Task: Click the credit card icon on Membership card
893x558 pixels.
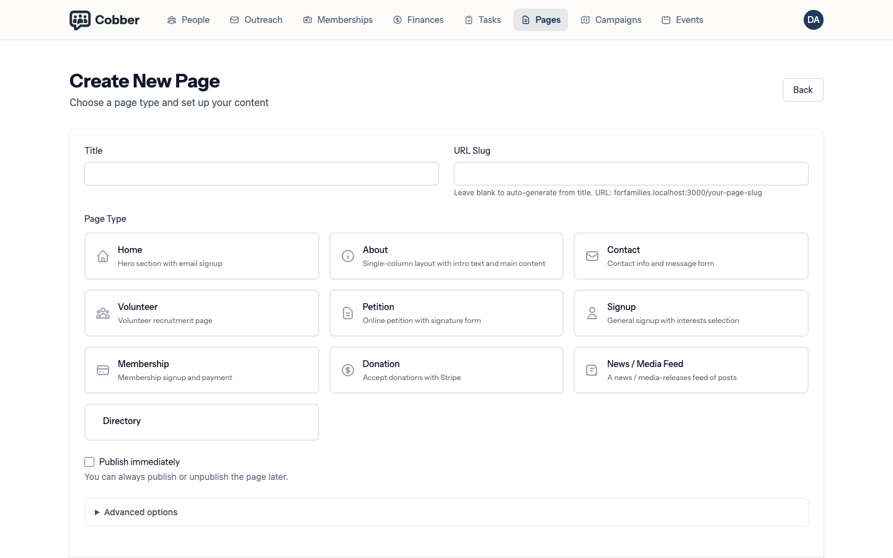Action: (x=103, y=370)
